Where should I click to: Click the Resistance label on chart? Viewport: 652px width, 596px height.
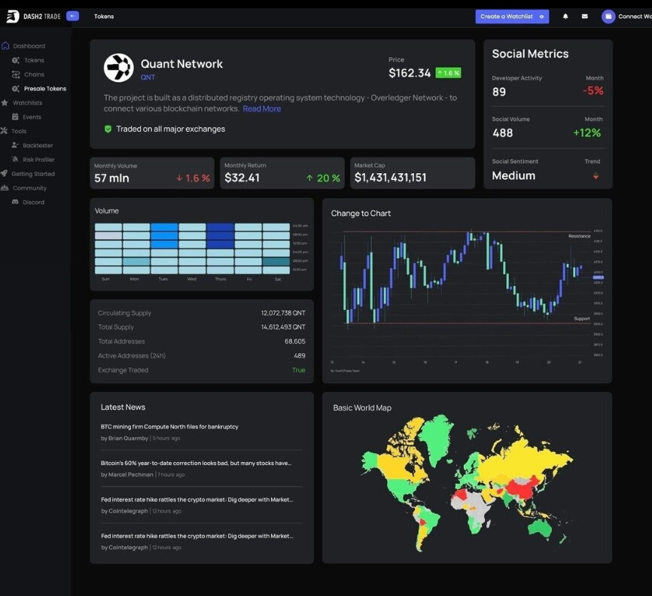point(579,236)
